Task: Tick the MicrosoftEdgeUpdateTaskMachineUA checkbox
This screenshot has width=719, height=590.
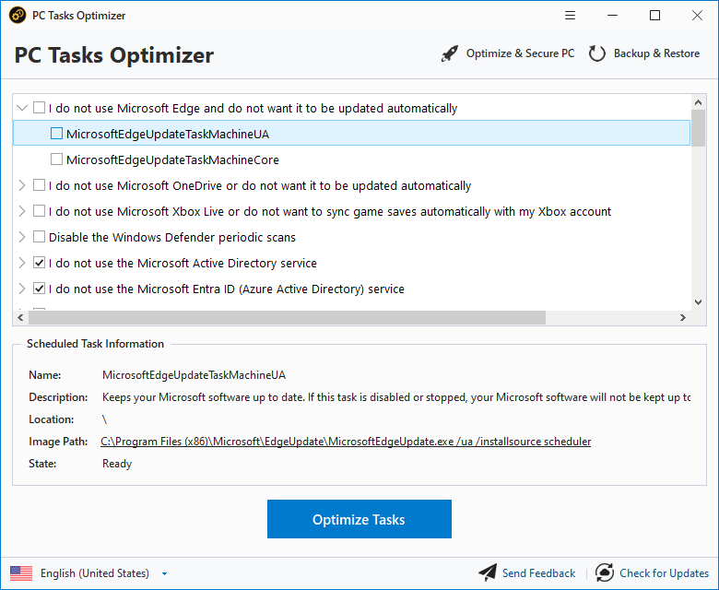Action: [56, 134]
